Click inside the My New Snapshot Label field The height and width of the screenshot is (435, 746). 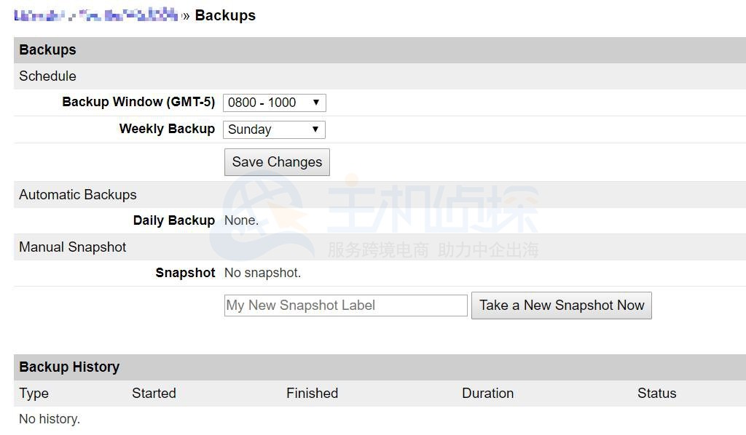click(345, 305)
